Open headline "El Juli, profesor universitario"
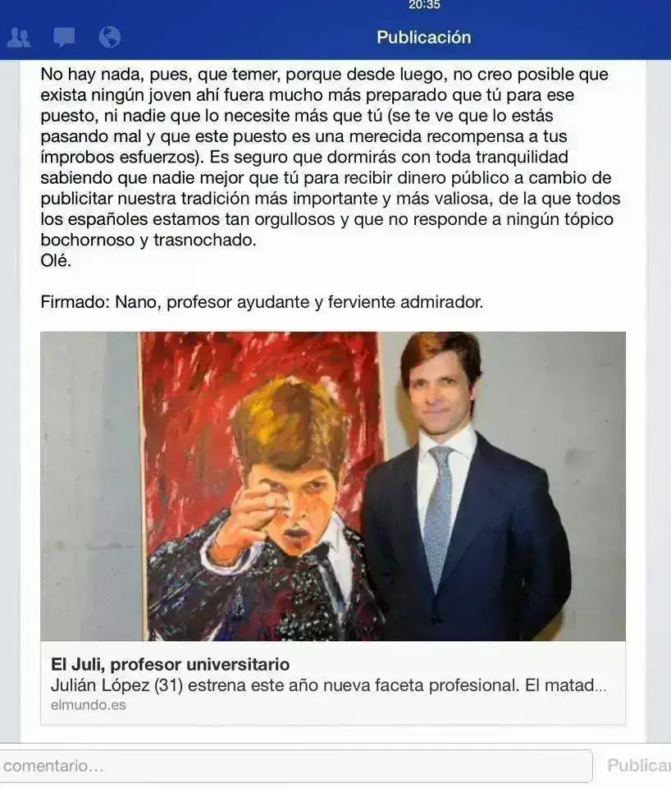Viewport: 671px width, 788px height. tap(171, 664)
